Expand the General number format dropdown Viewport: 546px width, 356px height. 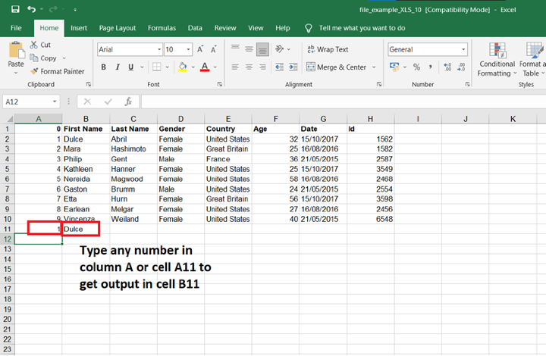click(x=463, y=49)
